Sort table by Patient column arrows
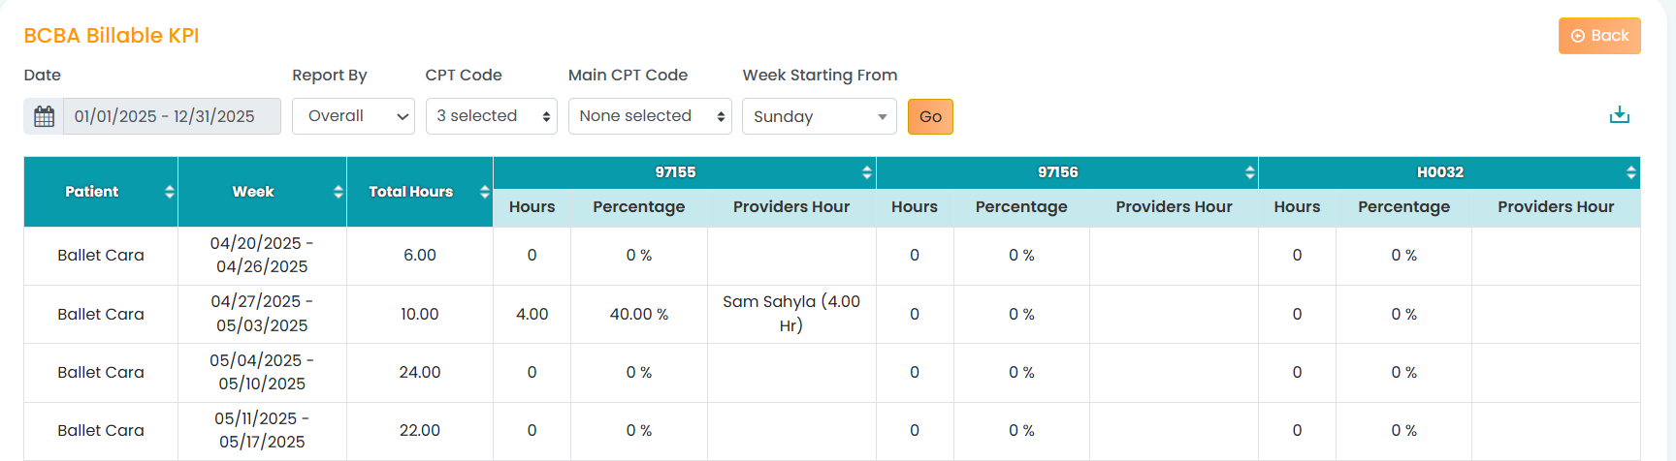1676x461 pixels. (170, 192)
